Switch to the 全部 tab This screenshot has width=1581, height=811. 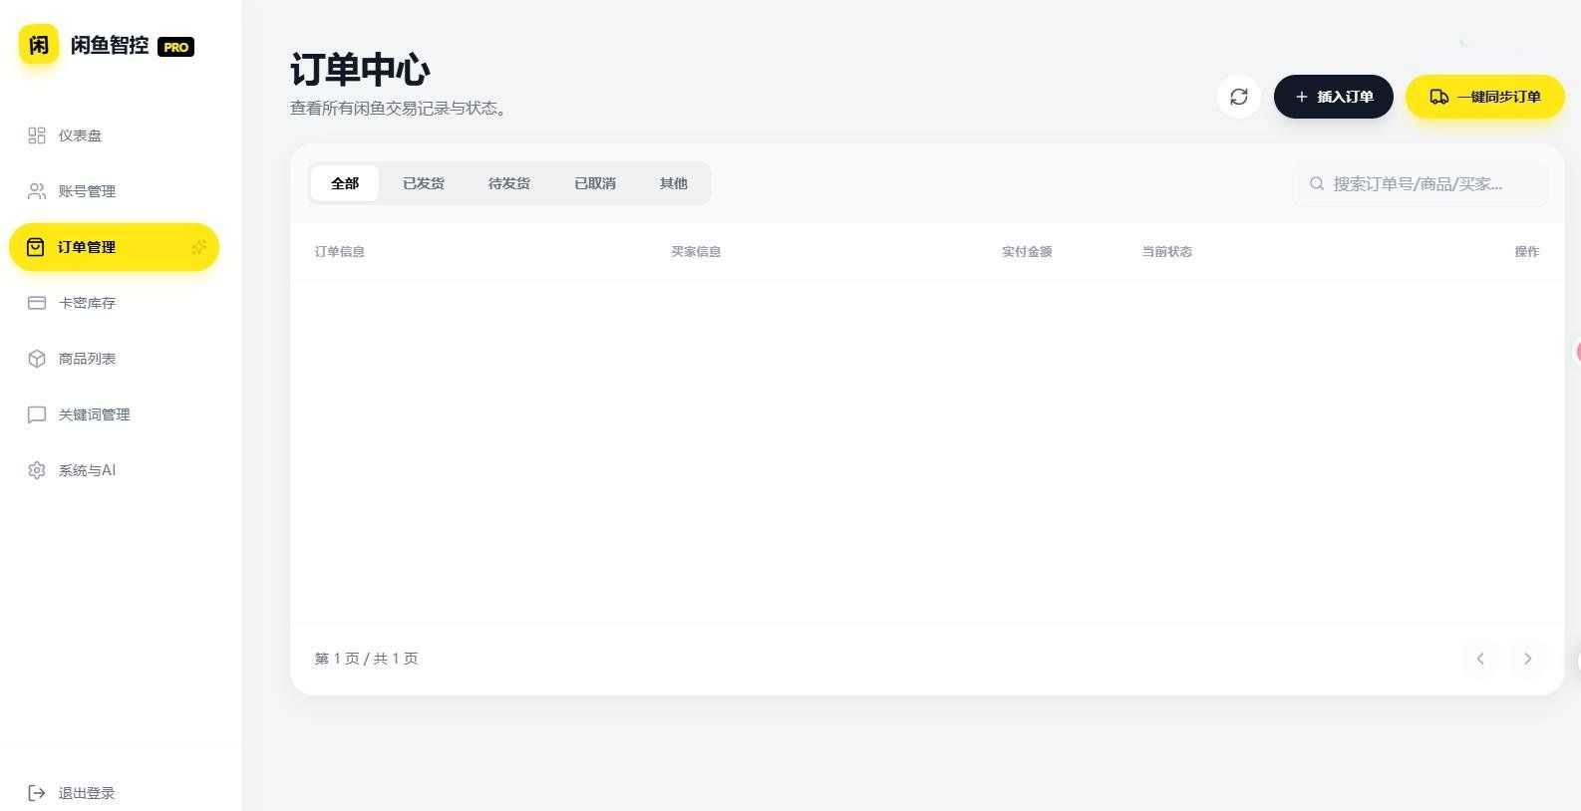point(345,183)
